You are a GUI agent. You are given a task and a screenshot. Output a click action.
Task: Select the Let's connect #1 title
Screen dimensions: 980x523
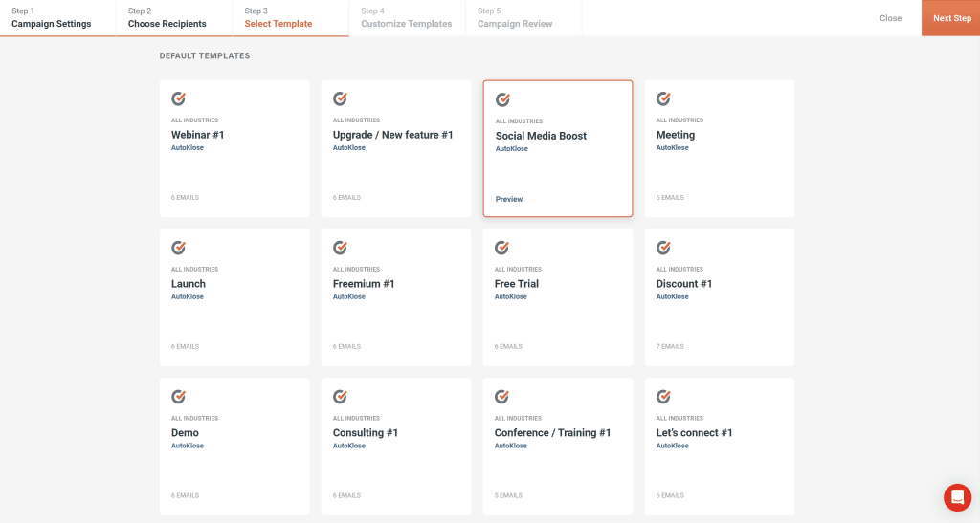coord(695,433)
